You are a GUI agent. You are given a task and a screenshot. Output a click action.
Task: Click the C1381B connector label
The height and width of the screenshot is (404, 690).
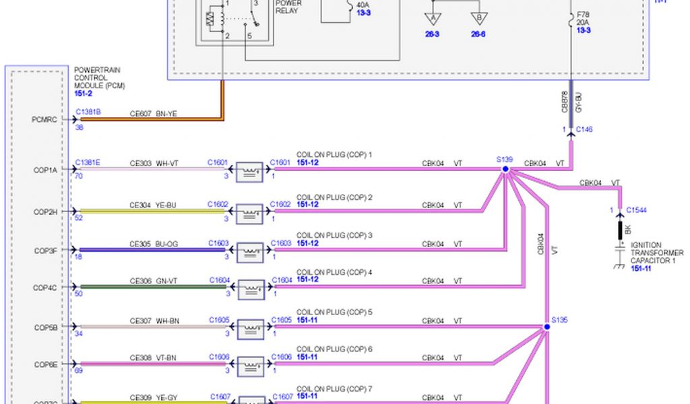[88, 111]
